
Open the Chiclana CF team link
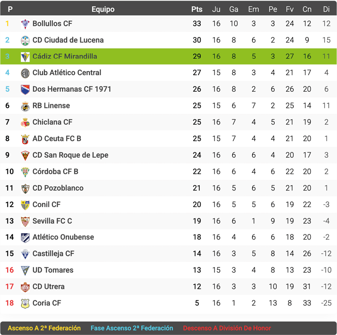(52, 122)
